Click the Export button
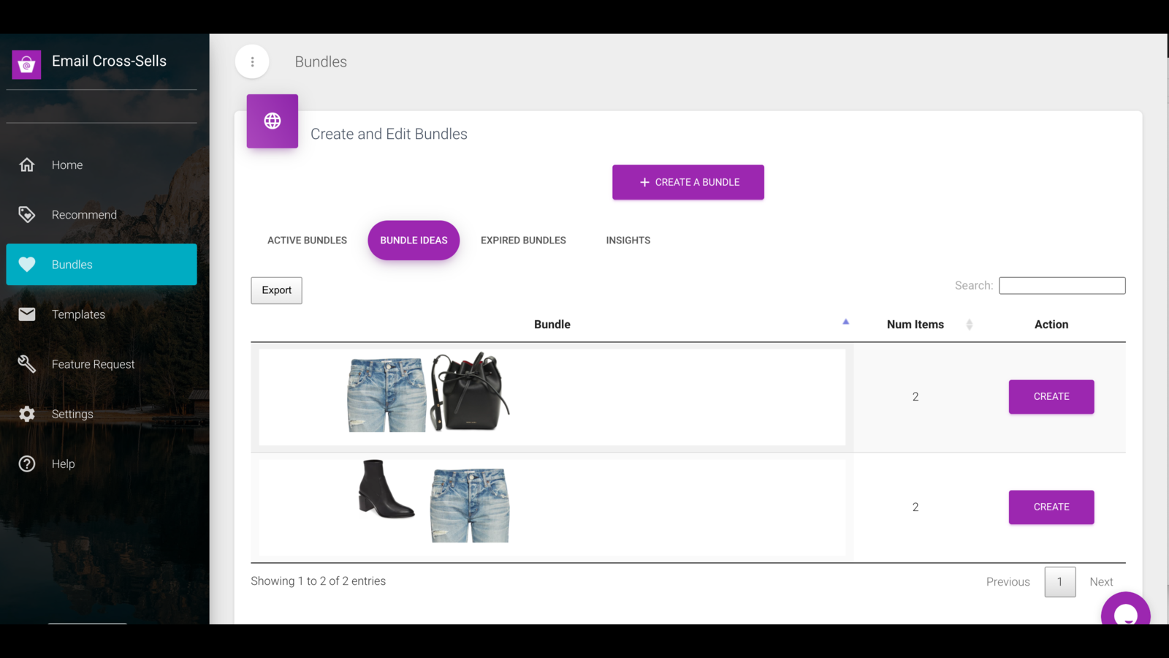This screenshot has width=1169, height=658. point(276,290)
